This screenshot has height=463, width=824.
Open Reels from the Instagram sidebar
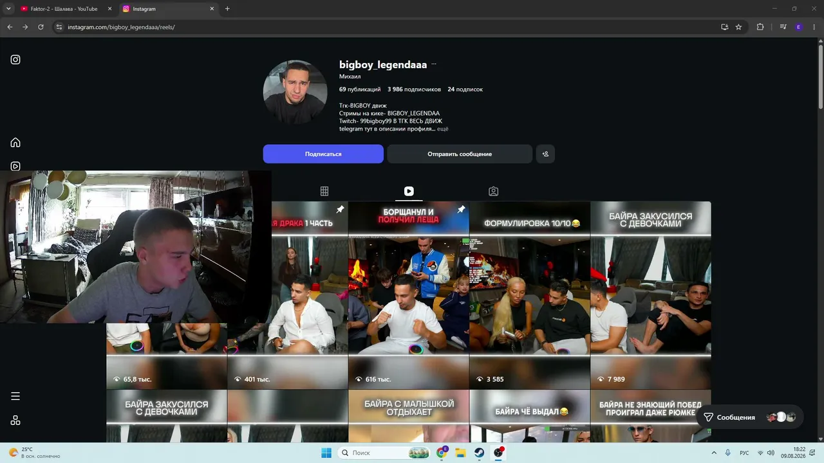[x=15, y=166]
